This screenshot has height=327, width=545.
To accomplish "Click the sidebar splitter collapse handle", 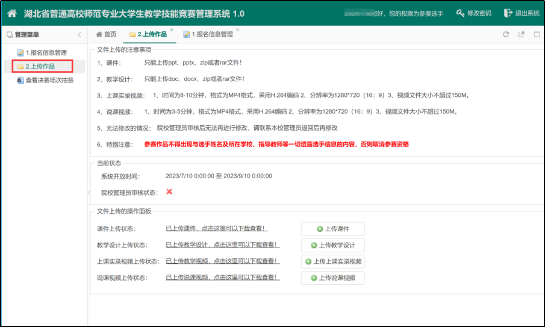I will pos(89,192).
